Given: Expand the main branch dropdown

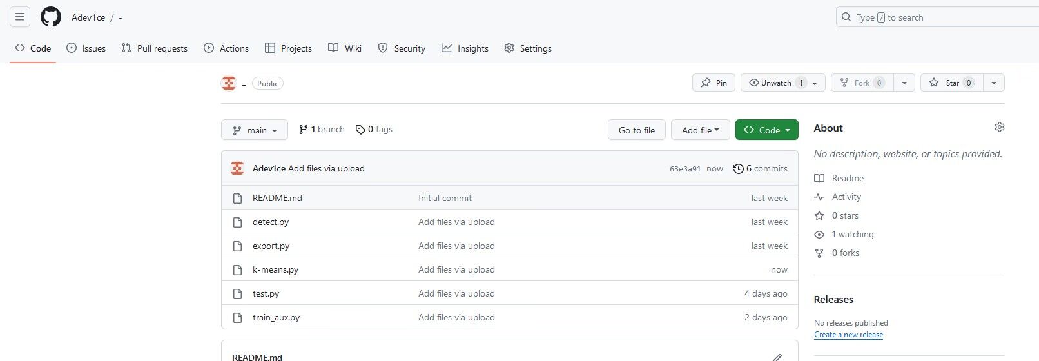Looking at the screenshot, I should tap(255, 130).
